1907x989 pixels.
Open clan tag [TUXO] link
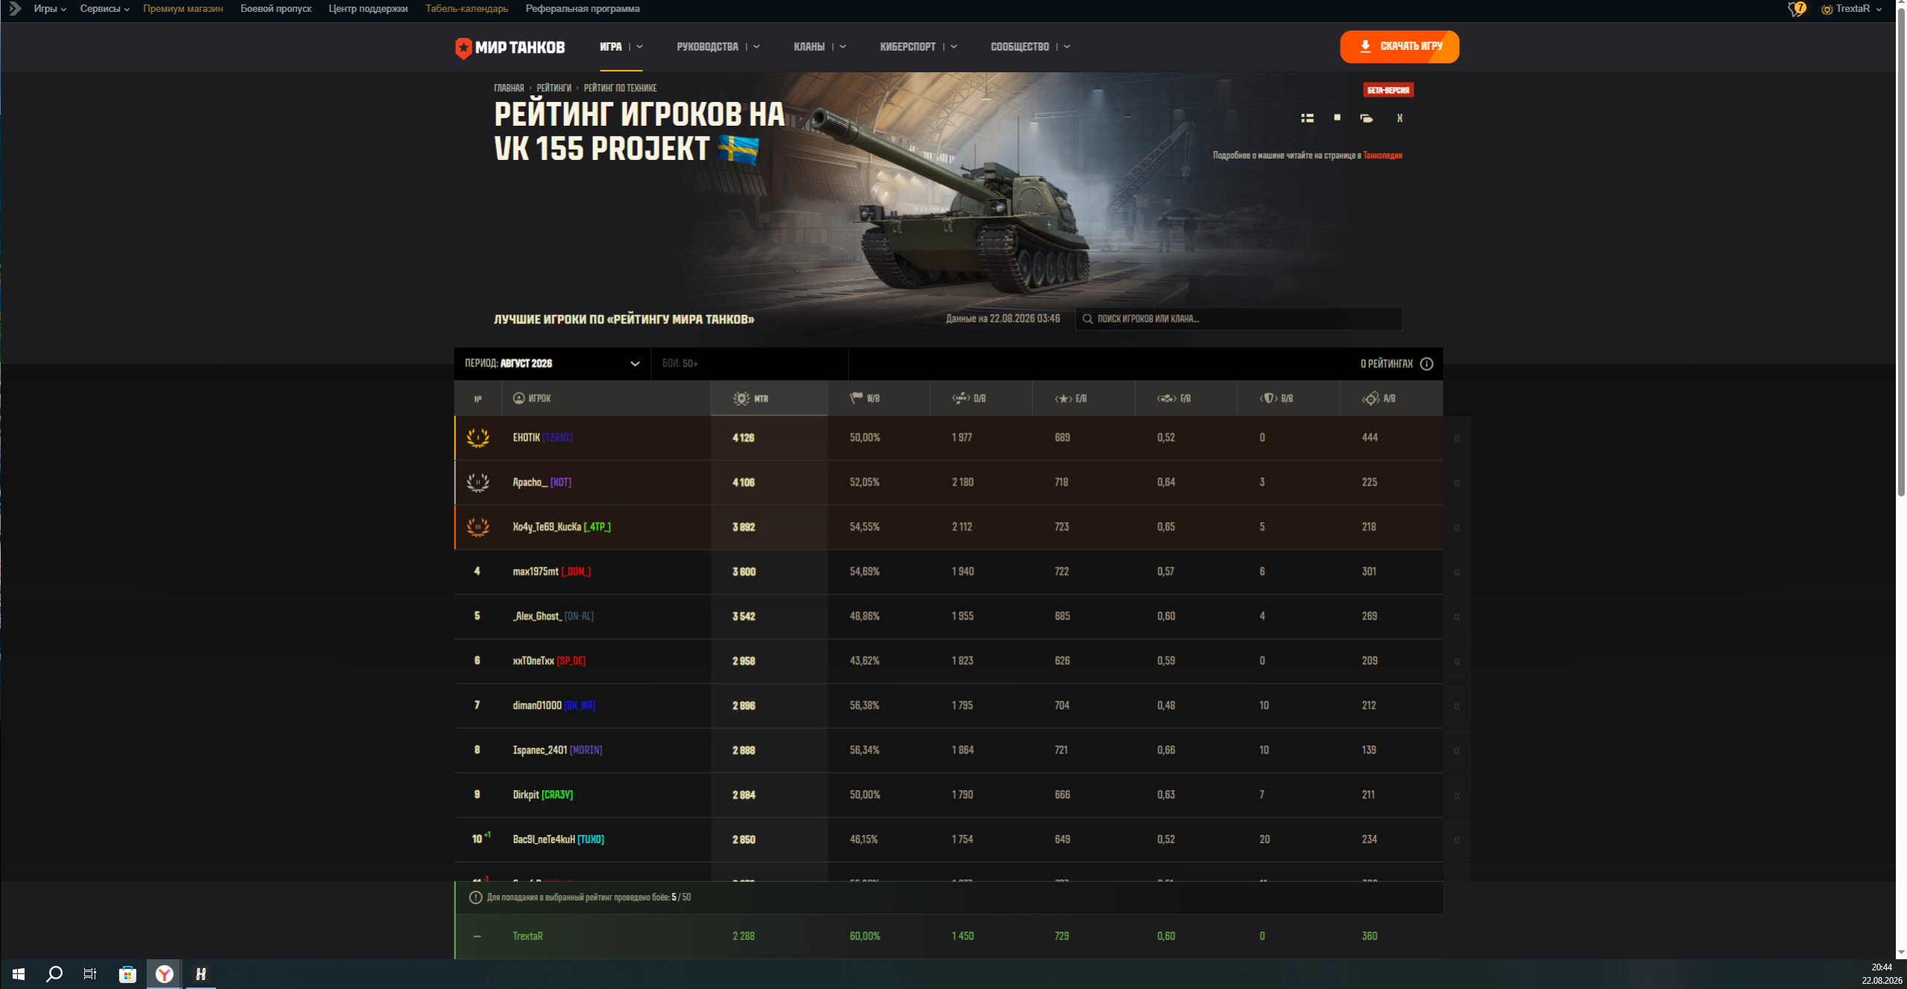click(591, 840)
